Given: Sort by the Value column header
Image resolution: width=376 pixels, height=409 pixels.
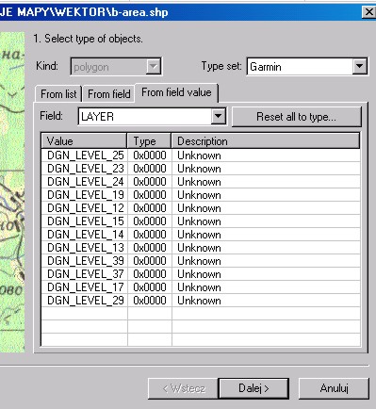Looking at the screenshot, I should point(84,141).
